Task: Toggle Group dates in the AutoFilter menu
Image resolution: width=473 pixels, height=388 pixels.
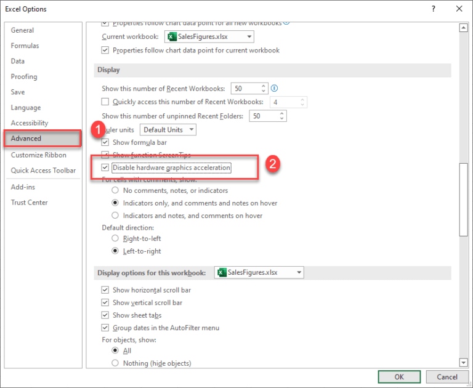Action: (105, 328)
